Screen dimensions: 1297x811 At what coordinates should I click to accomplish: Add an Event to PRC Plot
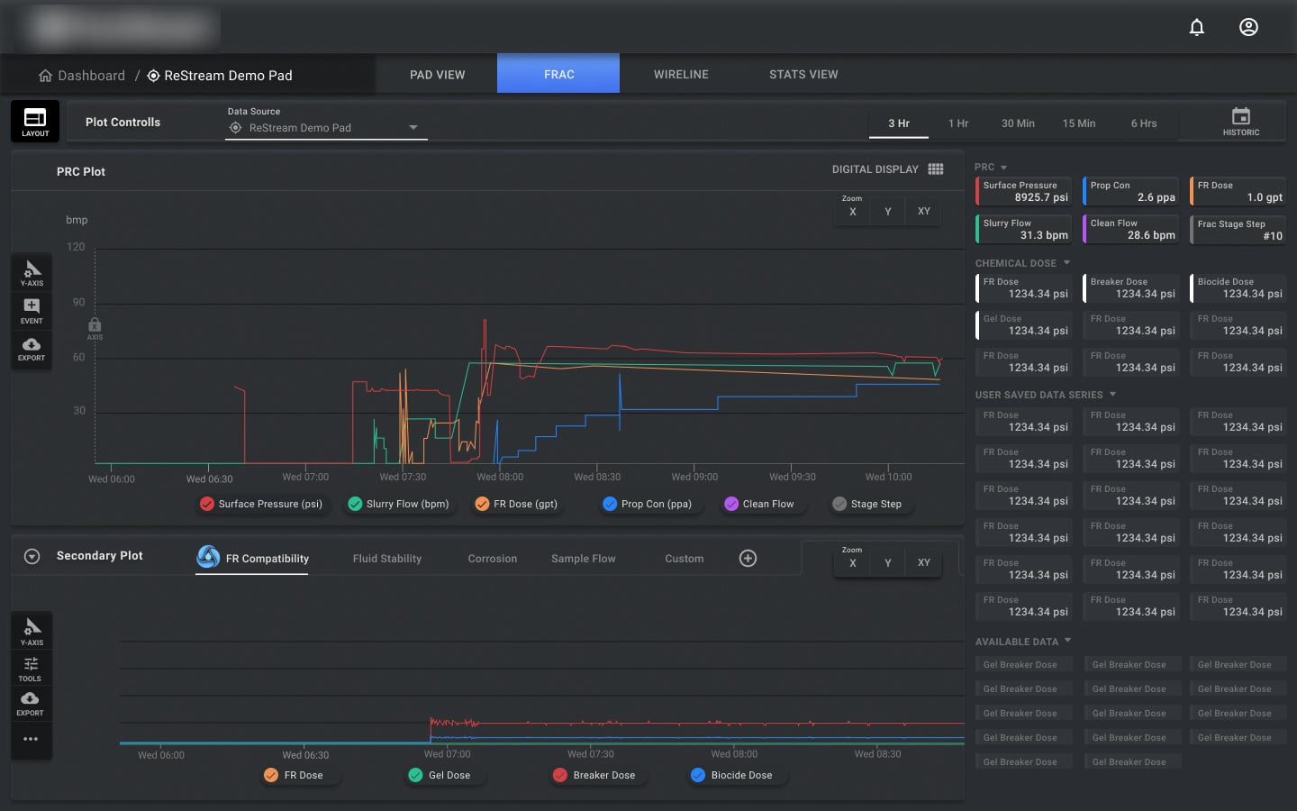32,311
